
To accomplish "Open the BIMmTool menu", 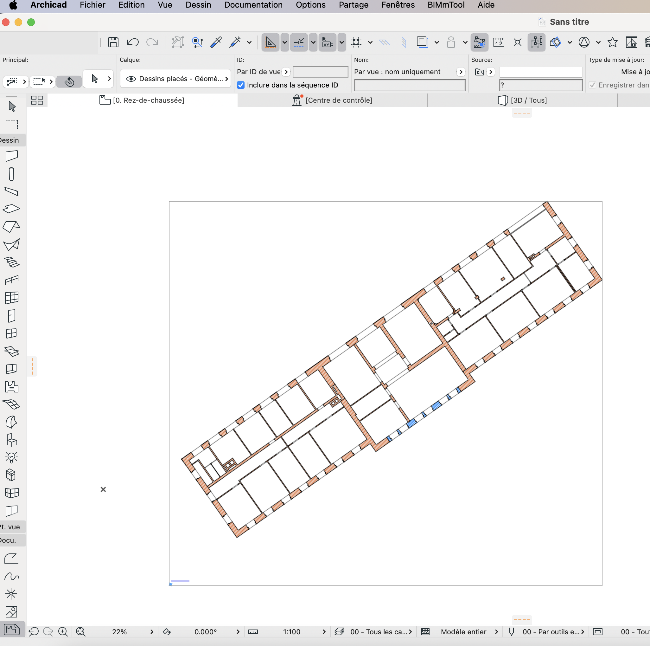I will pyautogui.click(x=446, y=5).
